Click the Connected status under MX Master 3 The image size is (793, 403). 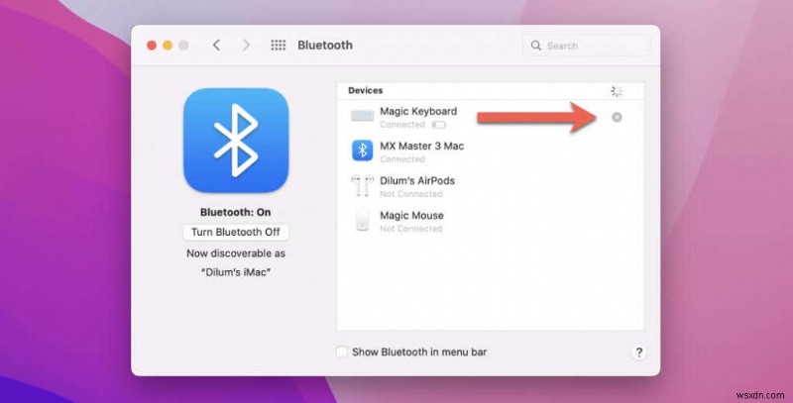[402, 159]
